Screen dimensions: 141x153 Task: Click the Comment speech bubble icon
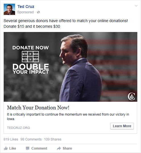pos(28,148)
